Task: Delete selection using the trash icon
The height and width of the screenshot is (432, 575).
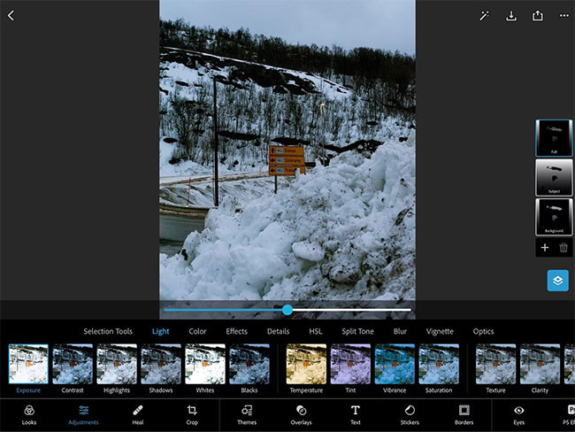Action: (563, 248)
